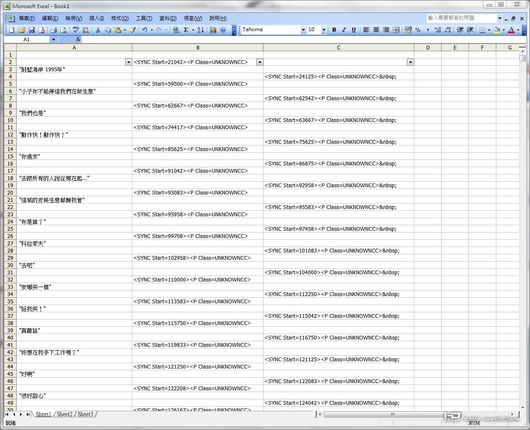Open Excel Help question mark icon
This screenshot has width=530, height=430.
pyautogui.click(x=223, y=30)
